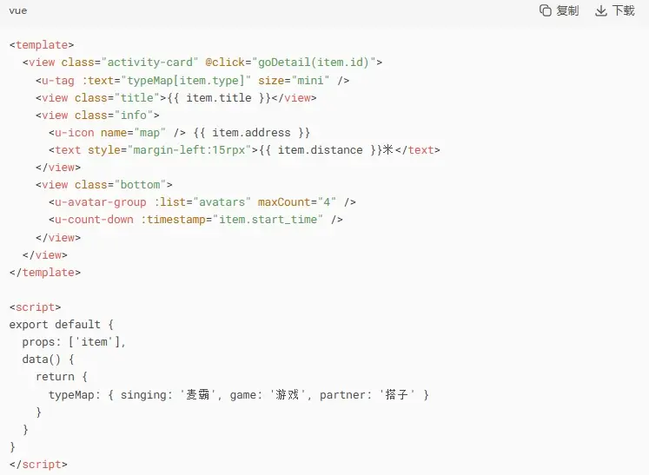649x475 pixels.
Task: Click the data() { line
Action: click(x=48, y=360)
